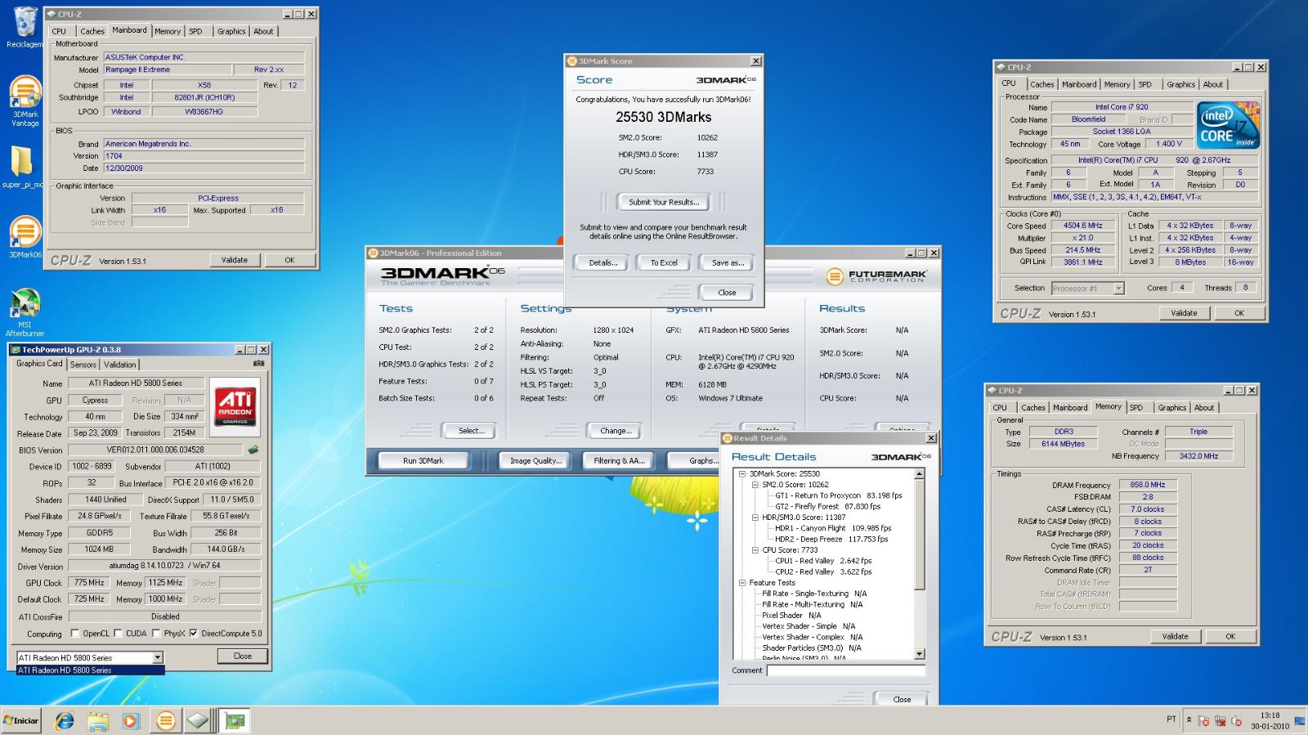The width and height of the screenshot is (1308, 735).
Task: Switch to CPU-Z via taskbar chip icon
Action: coord(199,720)
